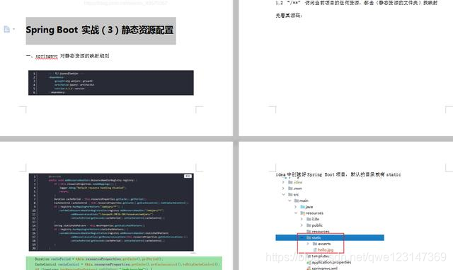Image resolution: width=453 pixels, height=270 pixels.
Task: Collapse the main folder chevron
Action: pos(289,201)
